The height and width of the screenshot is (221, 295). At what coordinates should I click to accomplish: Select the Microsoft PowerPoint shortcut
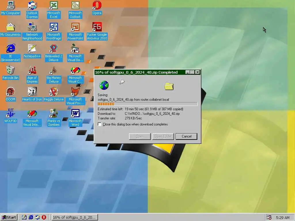tap(75, 31)
